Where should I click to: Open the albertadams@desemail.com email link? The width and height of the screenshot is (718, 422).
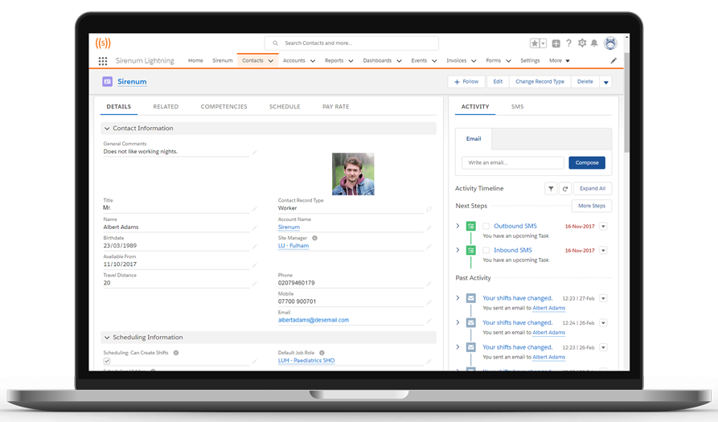coord(314,321)
